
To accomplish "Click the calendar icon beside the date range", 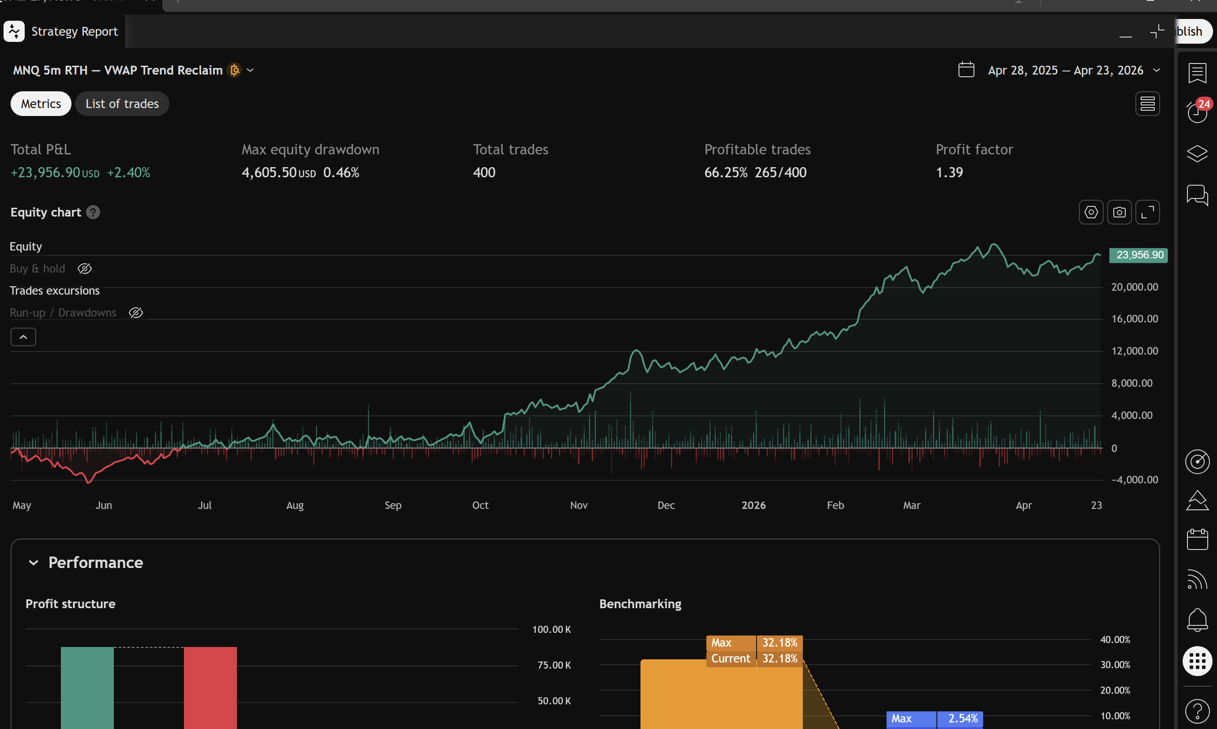I will (x=966, y=70).
